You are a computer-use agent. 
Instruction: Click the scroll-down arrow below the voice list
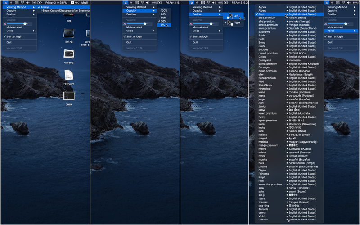pos(289,221)
